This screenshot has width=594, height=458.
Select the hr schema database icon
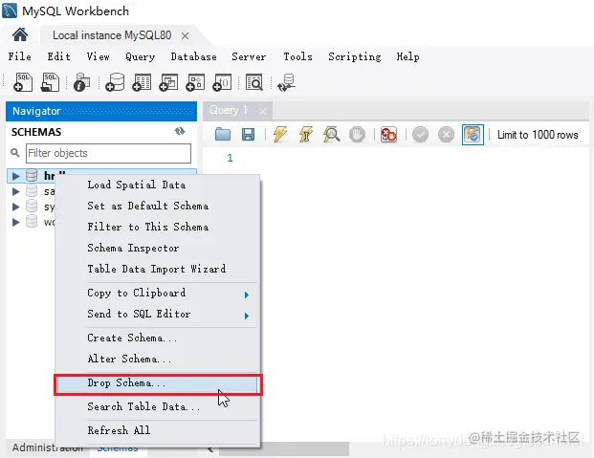pyautogui.click(x=32, y=176)
